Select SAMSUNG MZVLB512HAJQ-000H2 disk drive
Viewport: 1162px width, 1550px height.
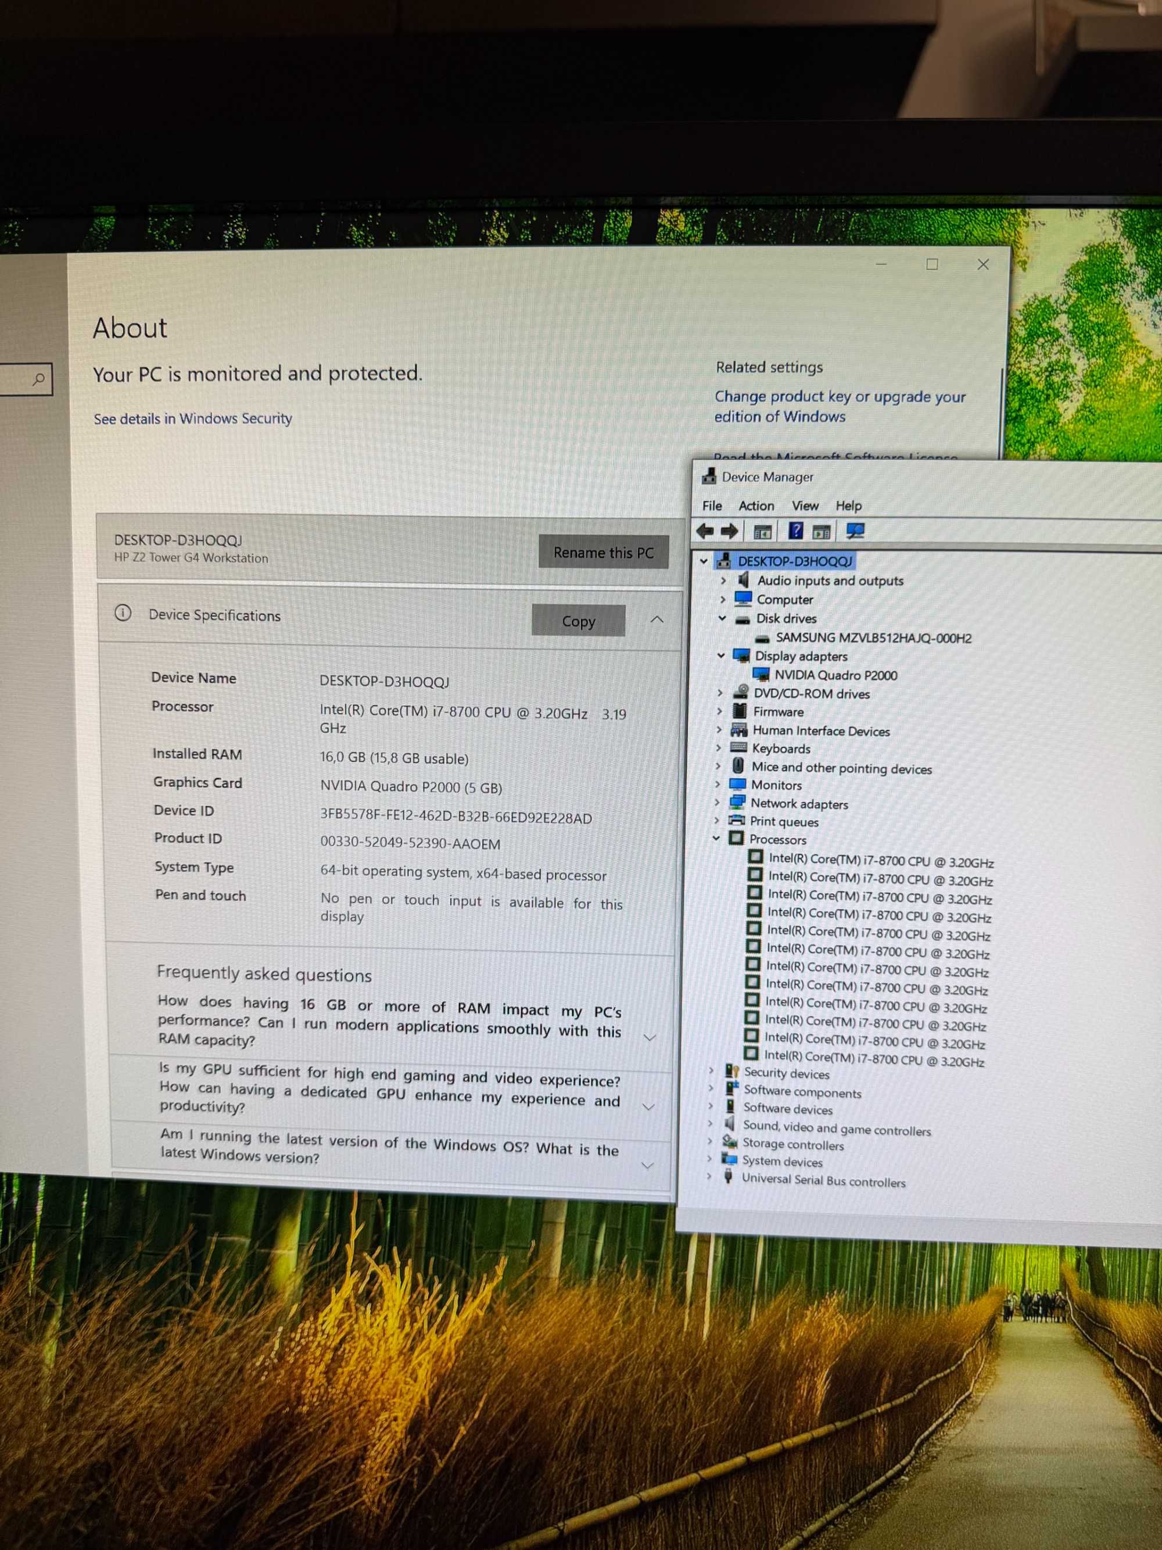click(873, 638)
